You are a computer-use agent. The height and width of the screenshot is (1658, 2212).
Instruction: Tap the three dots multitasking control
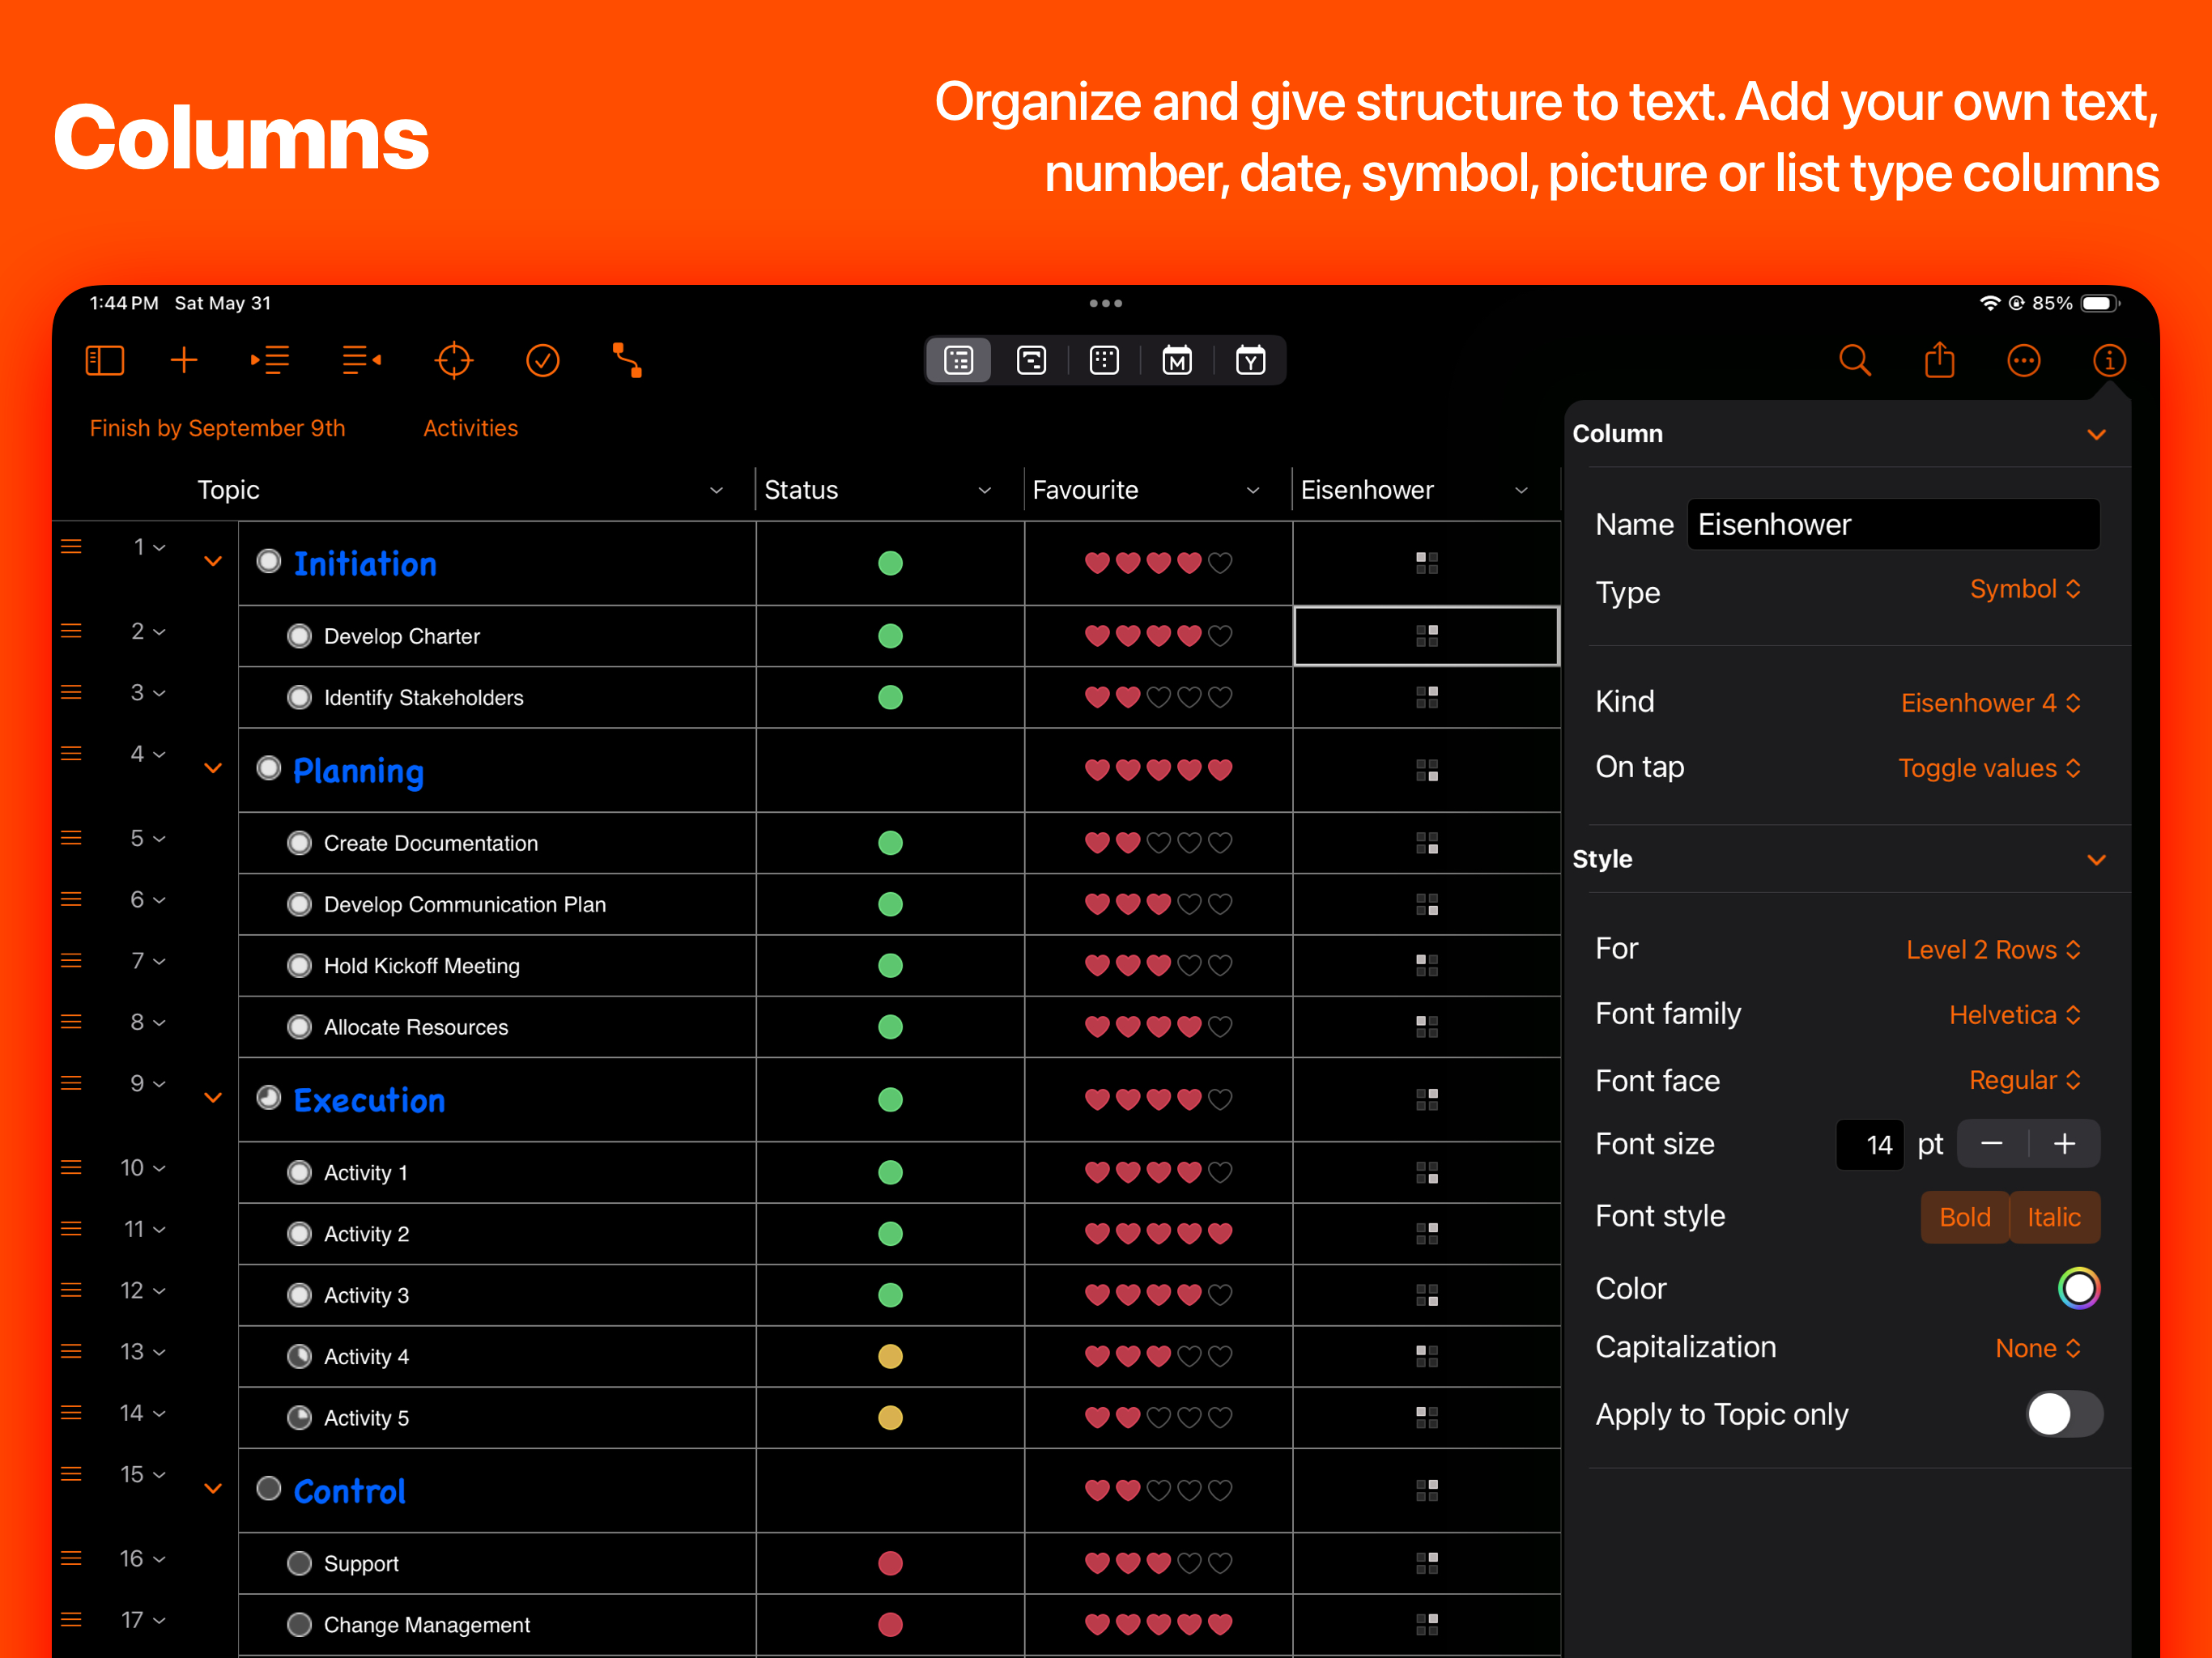tap(1105, 303)
